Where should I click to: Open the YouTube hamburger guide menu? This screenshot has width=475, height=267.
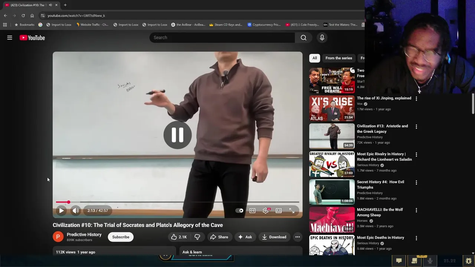coord(10,37)
